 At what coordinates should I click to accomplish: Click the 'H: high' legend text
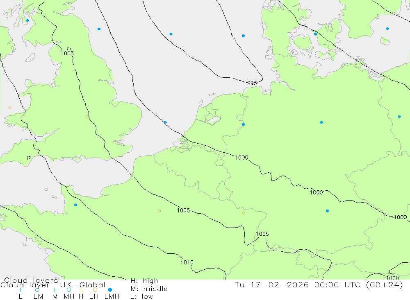[x=144, y=281]
